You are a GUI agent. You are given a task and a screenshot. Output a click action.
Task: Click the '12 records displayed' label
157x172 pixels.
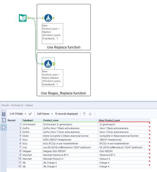[x=66, y=114]
